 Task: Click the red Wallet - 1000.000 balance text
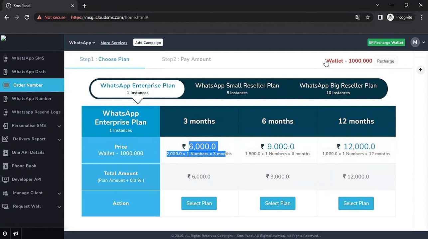click(349, 61)
